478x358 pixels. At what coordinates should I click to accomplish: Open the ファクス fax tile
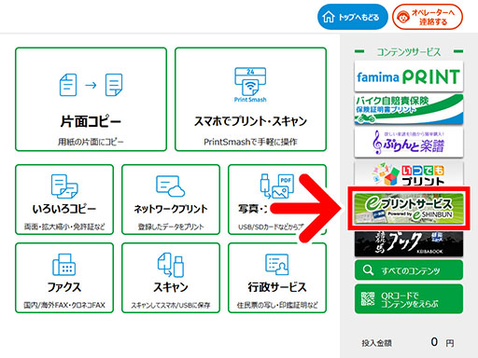[x=64, y=278]
